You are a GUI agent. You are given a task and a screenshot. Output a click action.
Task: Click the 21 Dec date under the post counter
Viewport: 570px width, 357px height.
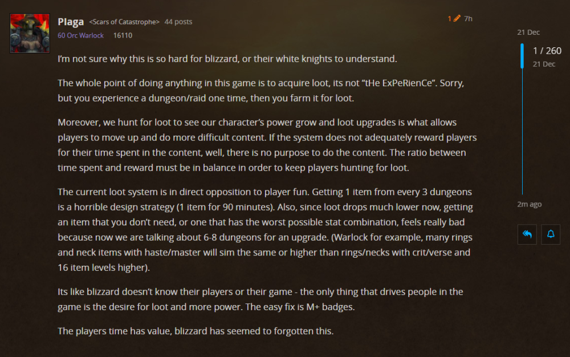pyautogui.click(x=544, y=64)
